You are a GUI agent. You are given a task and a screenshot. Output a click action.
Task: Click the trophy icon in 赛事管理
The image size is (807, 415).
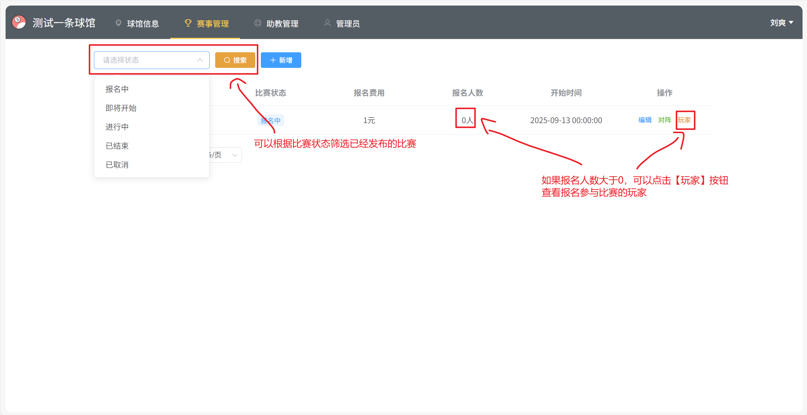pos(188,23)
